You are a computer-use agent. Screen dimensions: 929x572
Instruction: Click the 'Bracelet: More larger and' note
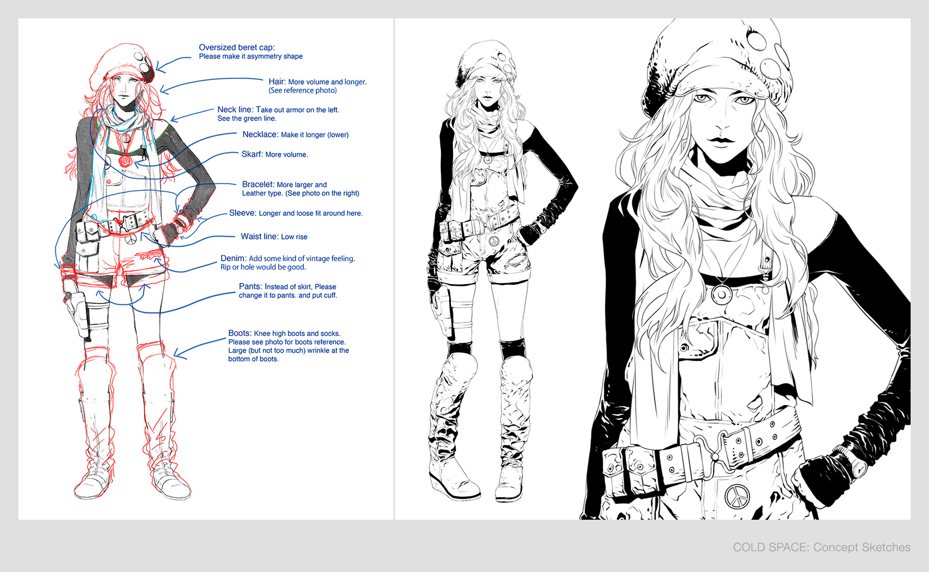pyautogui.click(x=284, y=184)
